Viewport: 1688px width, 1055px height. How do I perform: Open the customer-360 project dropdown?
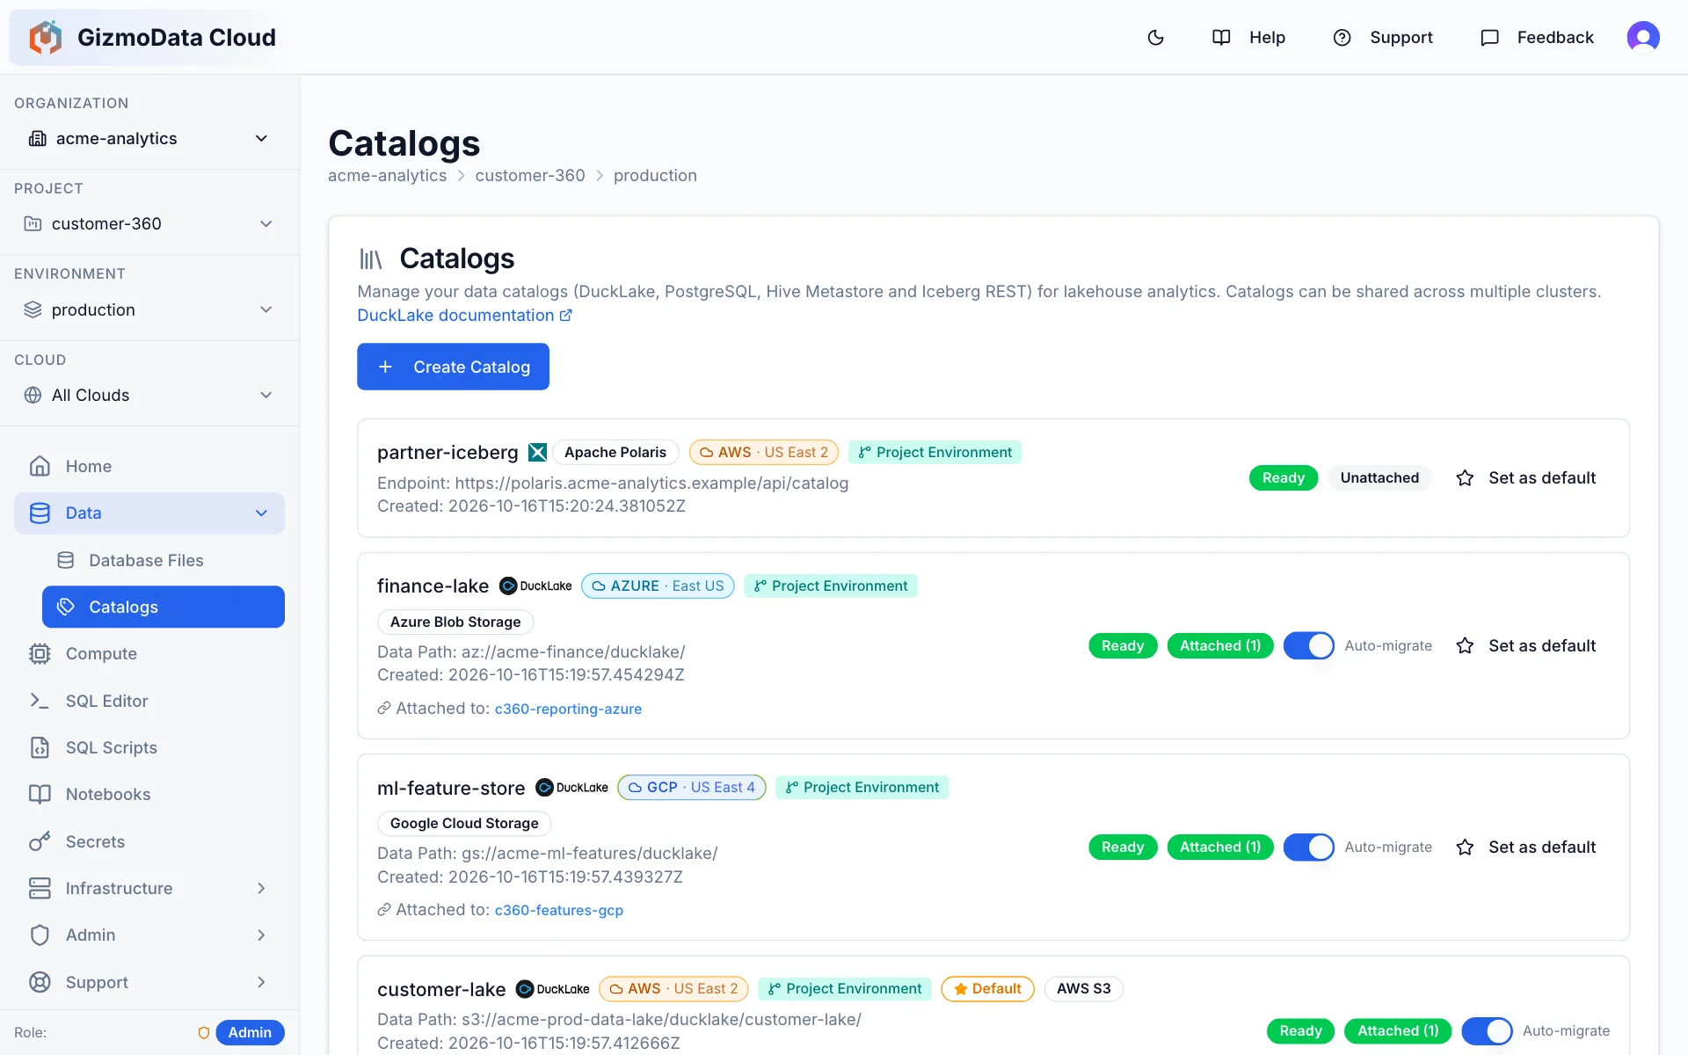[x=149, y=223]
